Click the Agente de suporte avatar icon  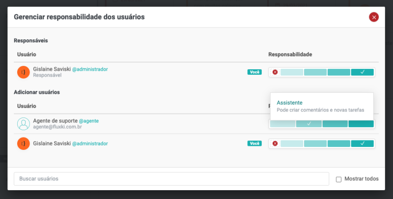24,124
